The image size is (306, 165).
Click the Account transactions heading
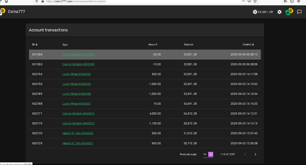point(48,30)
